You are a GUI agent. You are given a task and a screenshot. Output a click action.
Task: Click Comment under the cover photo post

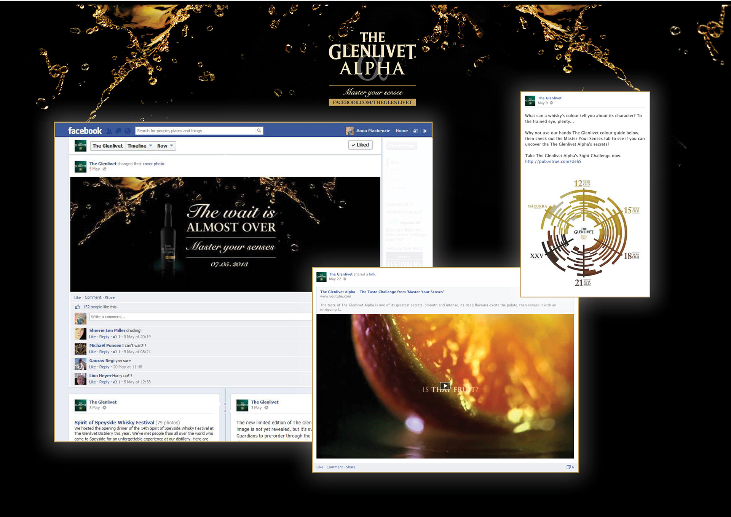(x=93, y=298)
